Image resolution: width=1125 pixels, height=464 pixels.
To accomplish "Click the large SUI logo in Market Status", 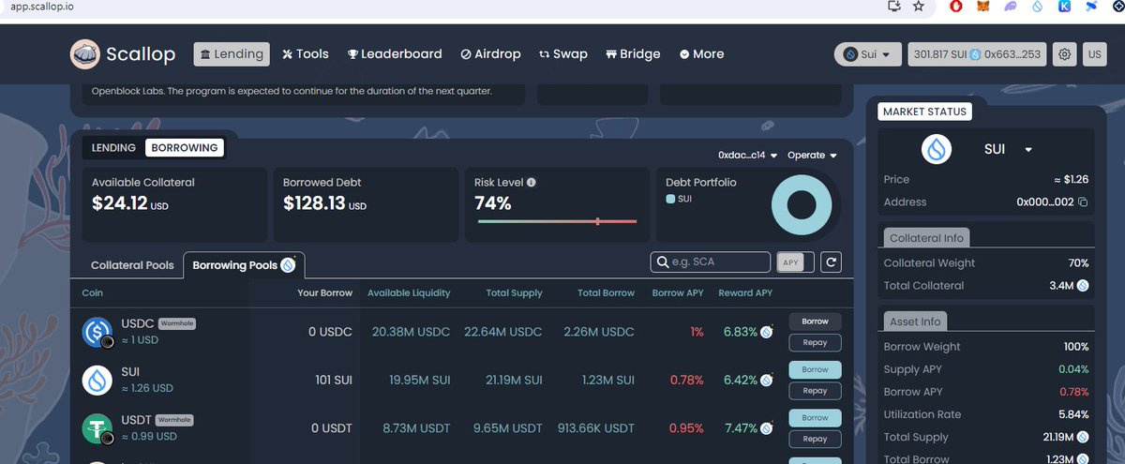I will point(937,150).
